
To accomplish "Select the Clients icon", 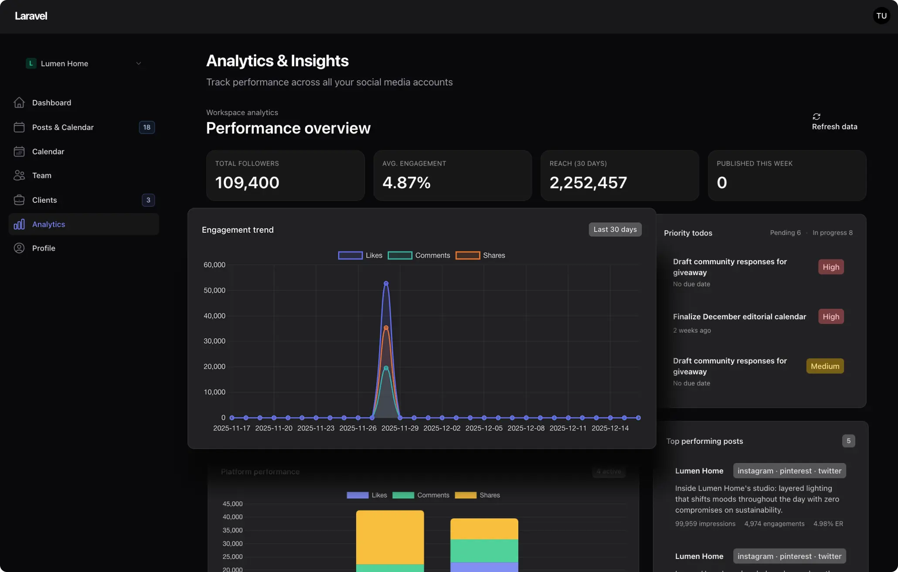I will click(x=19, y=200).
